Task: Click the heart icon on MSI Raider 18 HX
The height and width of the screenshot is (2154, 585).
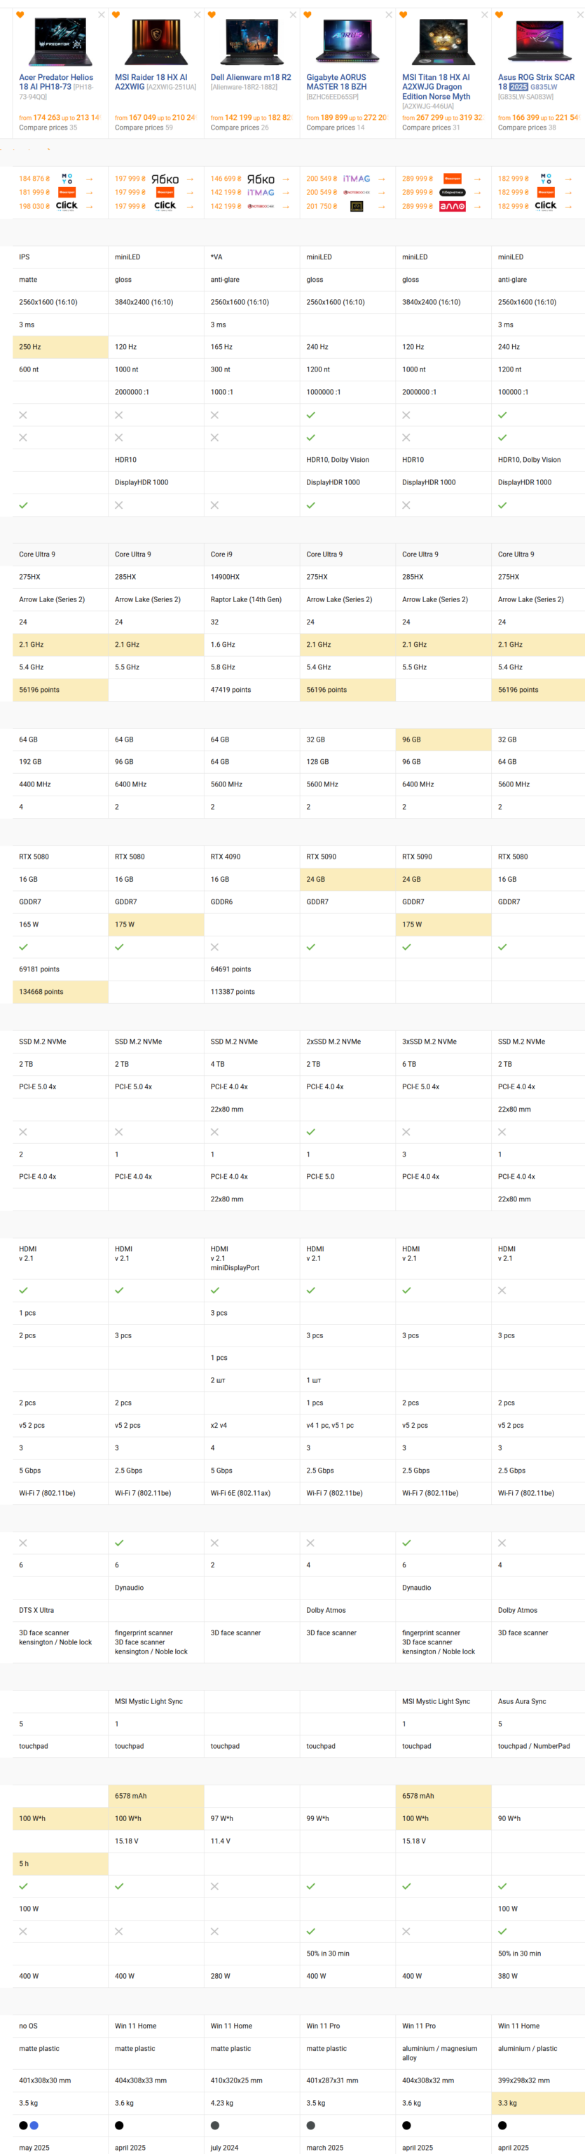Action: [x=116, y=15]
